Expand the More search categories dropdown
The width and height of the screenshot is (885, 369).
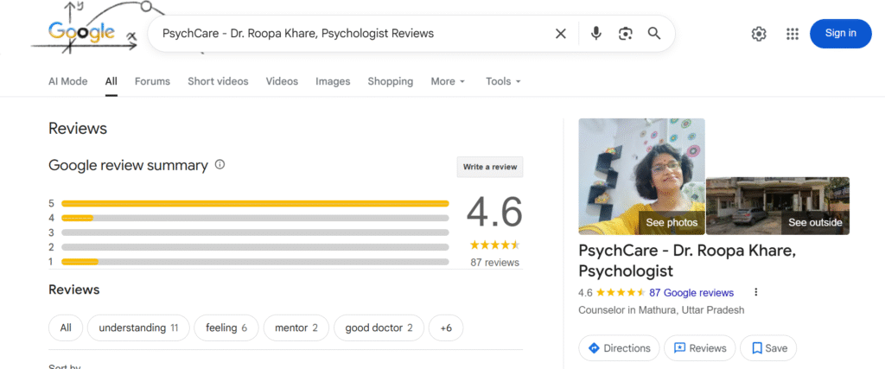(x=448, y=81)
